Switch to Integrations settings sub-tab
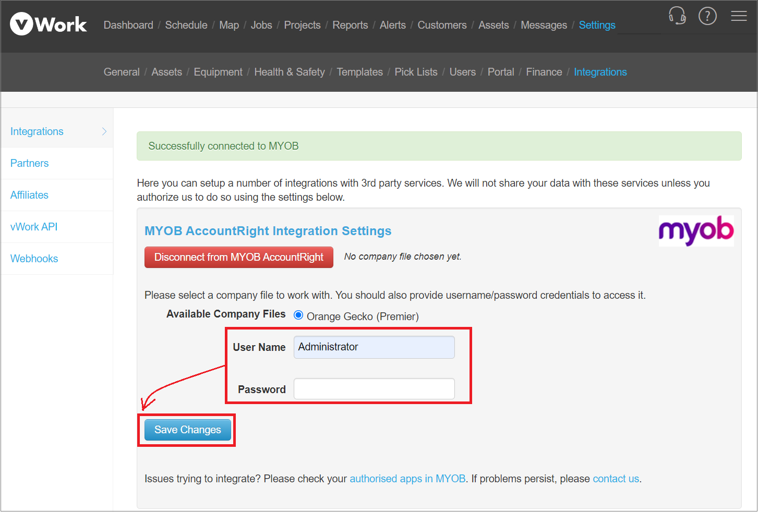 pos(600,72)
